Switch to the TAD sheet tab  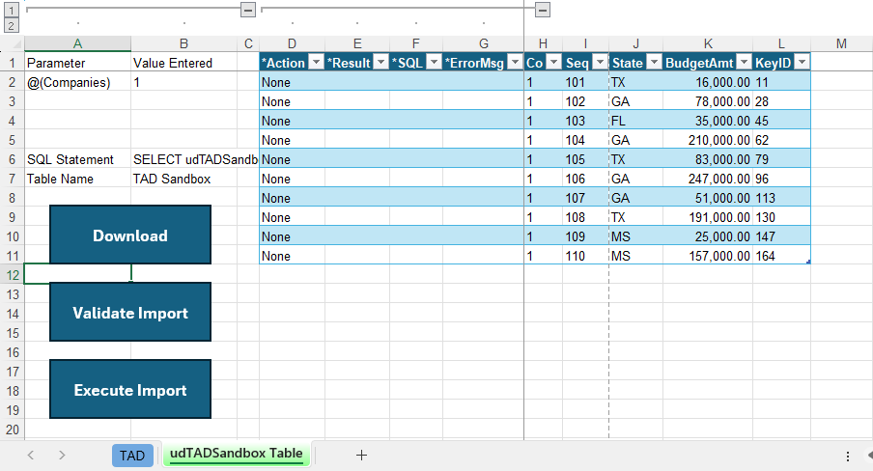[132, 456]
